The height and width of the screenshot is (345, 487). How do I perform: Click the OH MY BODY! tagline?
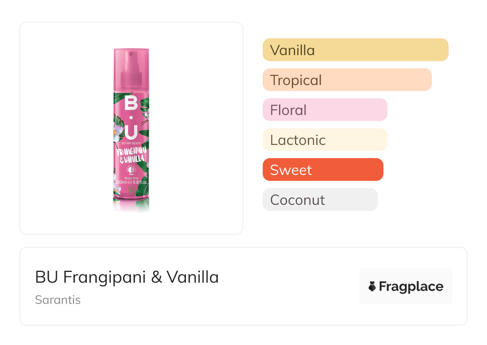131,143
